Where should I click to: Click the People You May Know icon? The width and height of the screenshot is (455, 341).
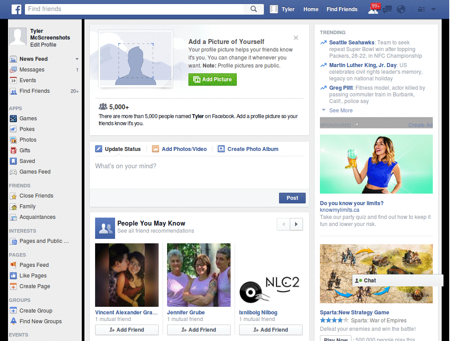tap(105, 228)
